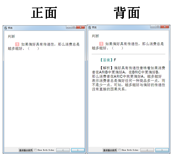Click the pink number 1 badge in right window
The image size is (172, 155).
101,44
